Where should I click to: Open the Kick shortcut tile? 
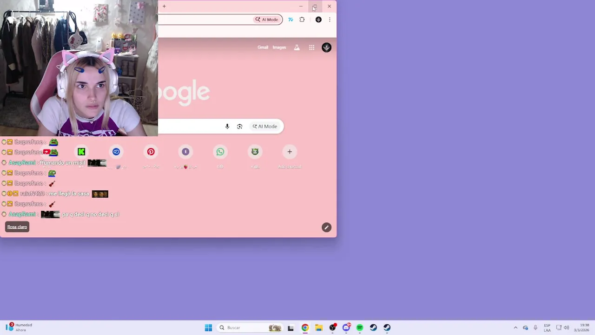81,152
